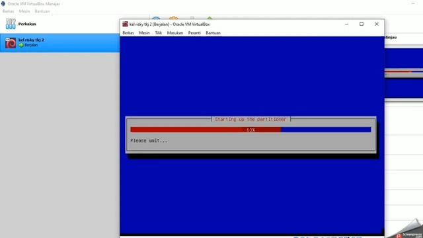Click the partitioner progress bar at 63%

click(250, 130)
